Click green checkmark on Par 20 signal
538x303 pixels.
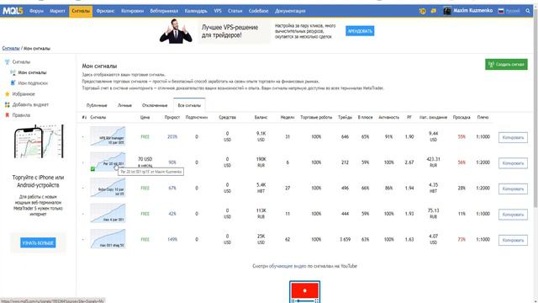coord(92,169)
